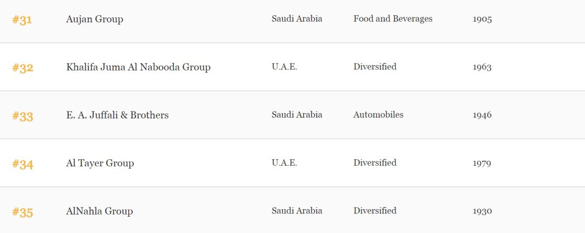The height and width of the screenshot is (233, 585).
Task: Click the #35 rank number
Action: [22, 212]
